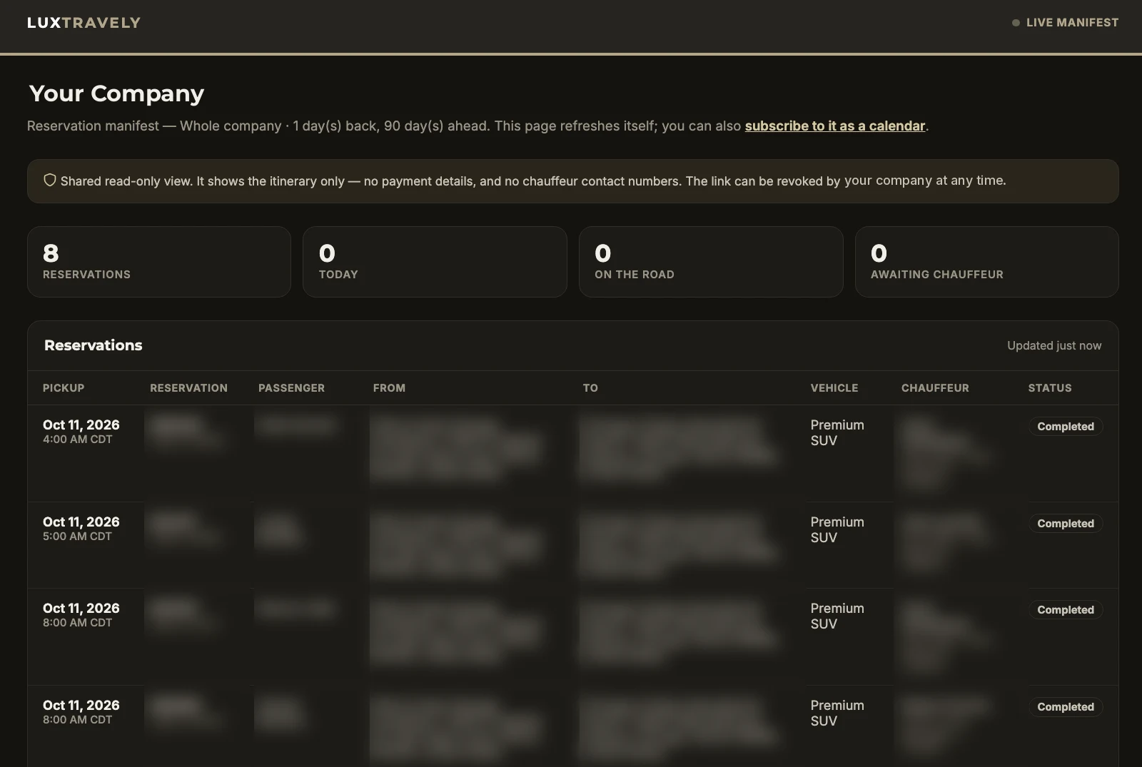Click the Status column header
The width and height of the screenshot is (1142, 767).
pyautogui.click(x=1050, y=388)
